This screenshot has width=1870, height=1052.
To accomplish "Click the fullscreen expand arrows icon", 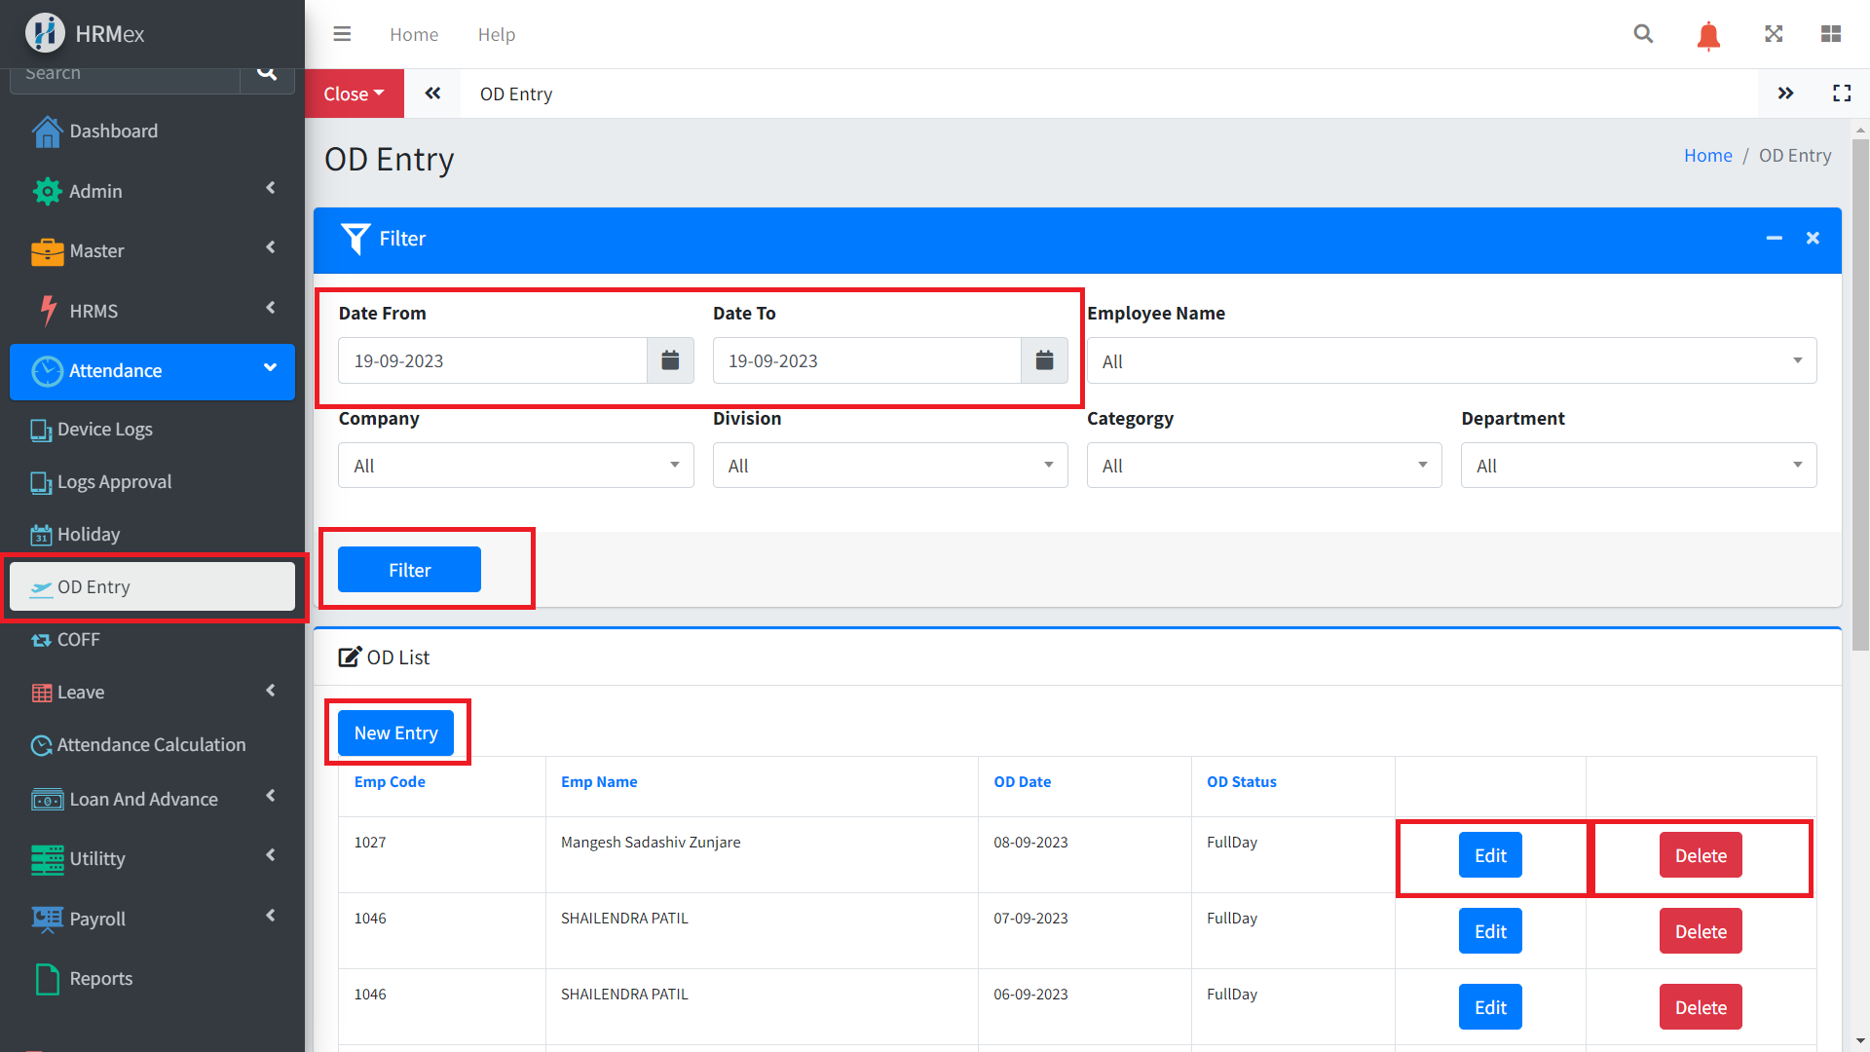I will (1774, 34).
